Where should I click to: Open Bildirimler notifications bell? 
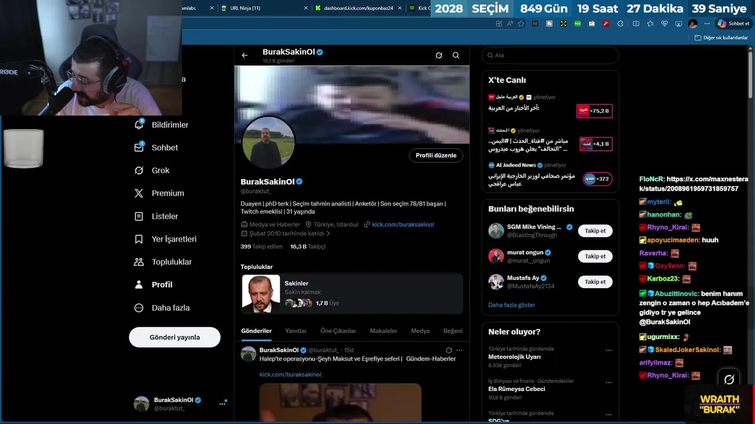(x=139, y=125)
